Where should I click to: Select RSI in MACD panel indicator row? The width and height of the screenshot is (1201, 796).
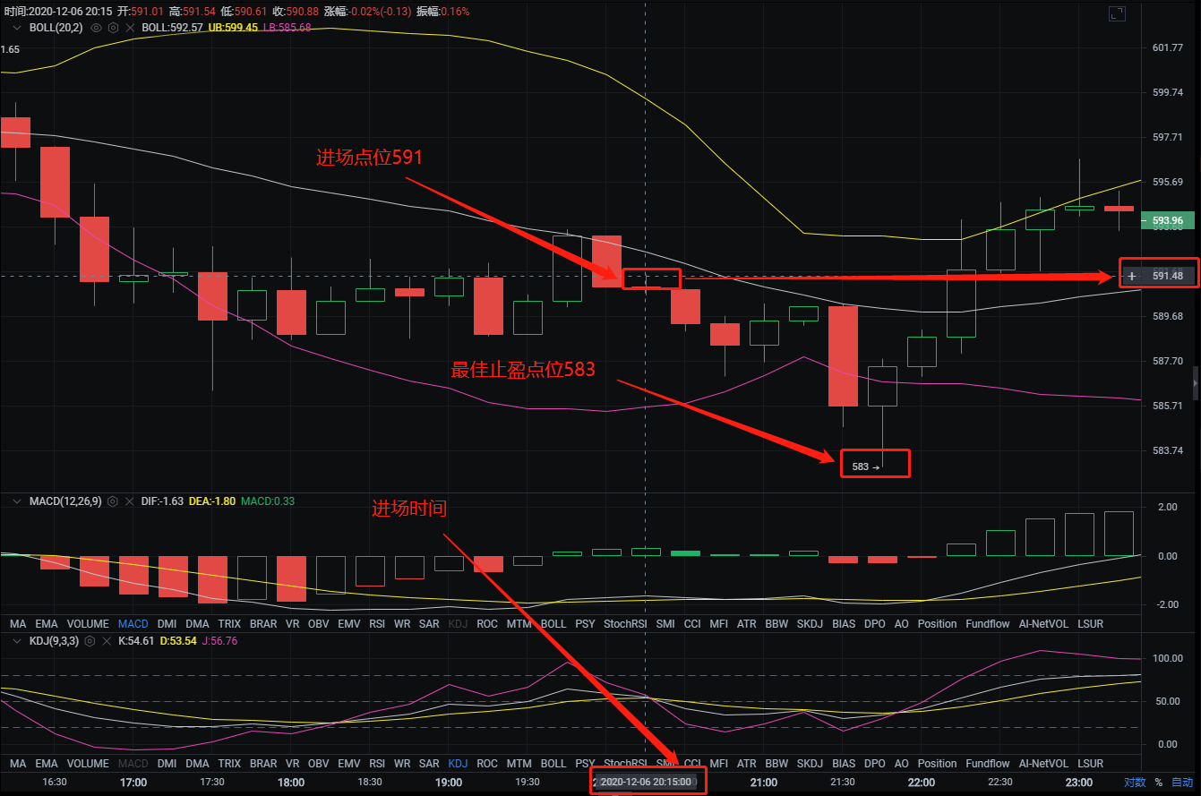point(377,623)
